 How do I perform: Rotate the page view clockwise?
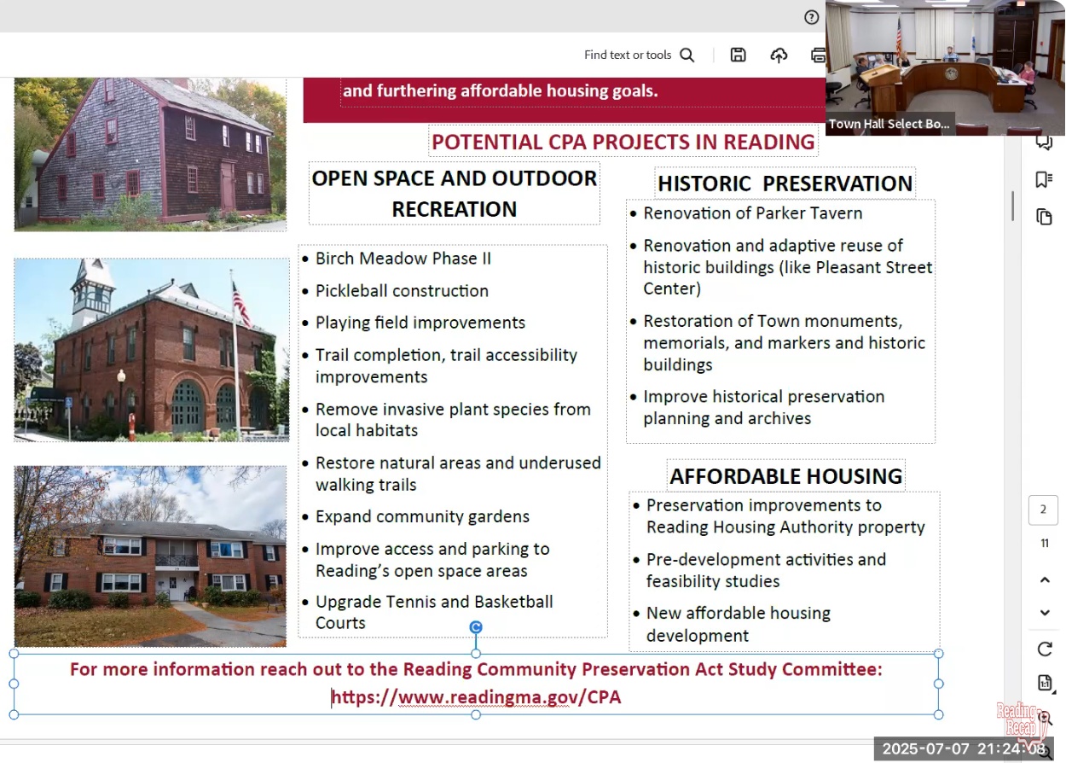pos(1044,649)
